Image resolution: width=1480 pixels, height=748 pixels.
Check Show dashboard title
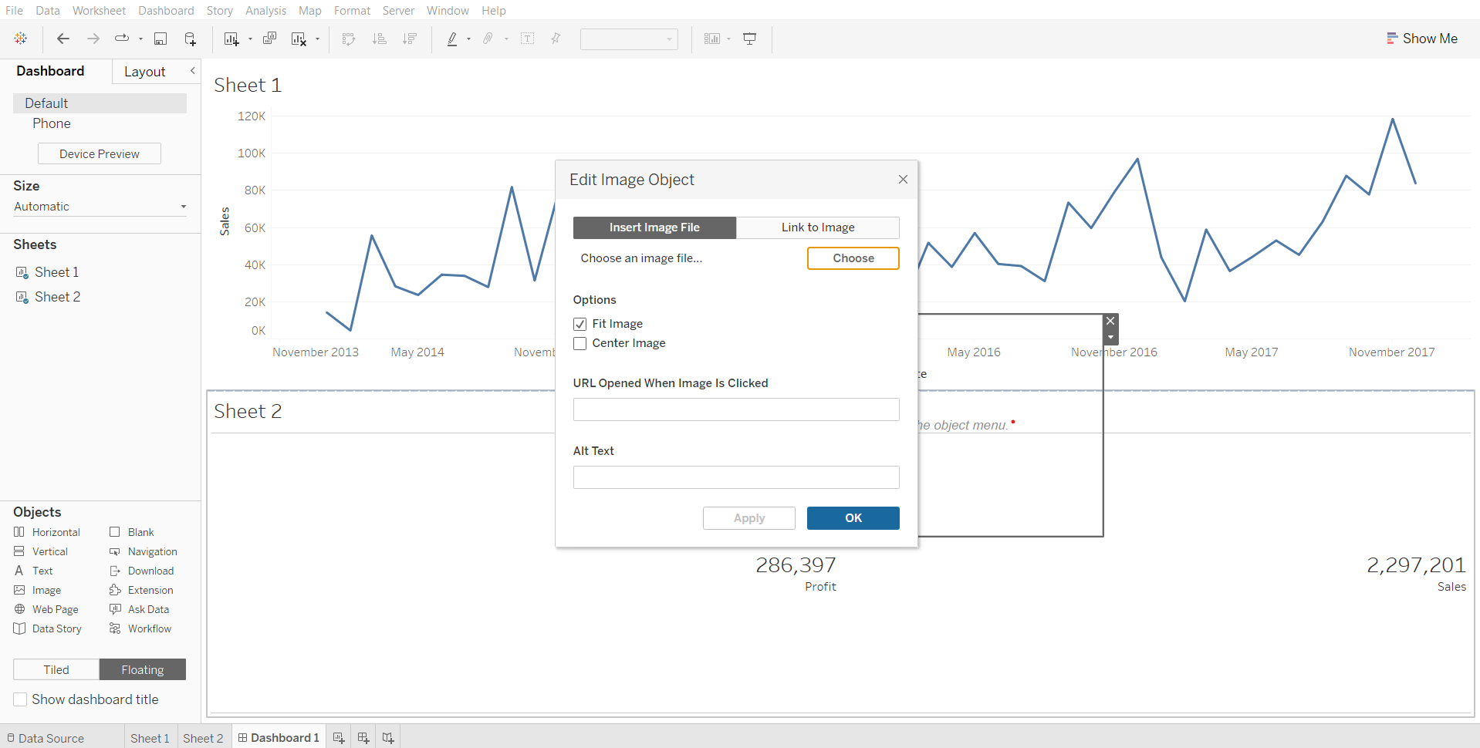coord(21,699)
